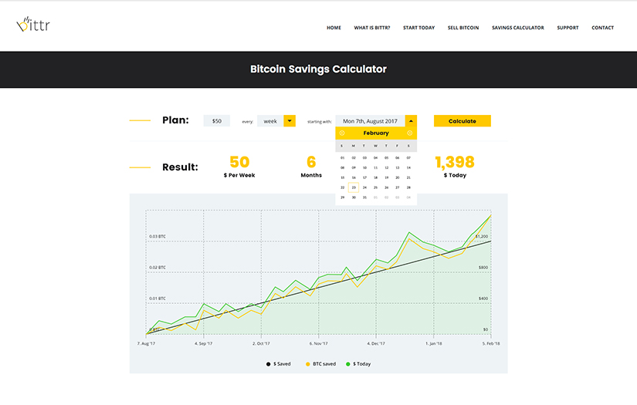
Task: Toggle '$ Saved' legend series
Action: [278, 364]
